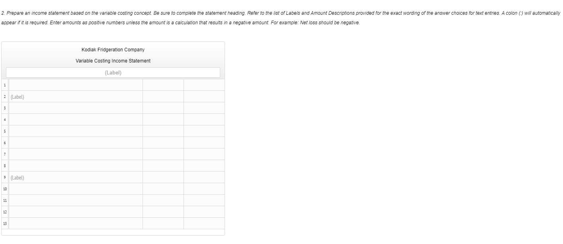Click row 11 second amount cell
The image size is (563, 244).
click(x=204, y=200)
